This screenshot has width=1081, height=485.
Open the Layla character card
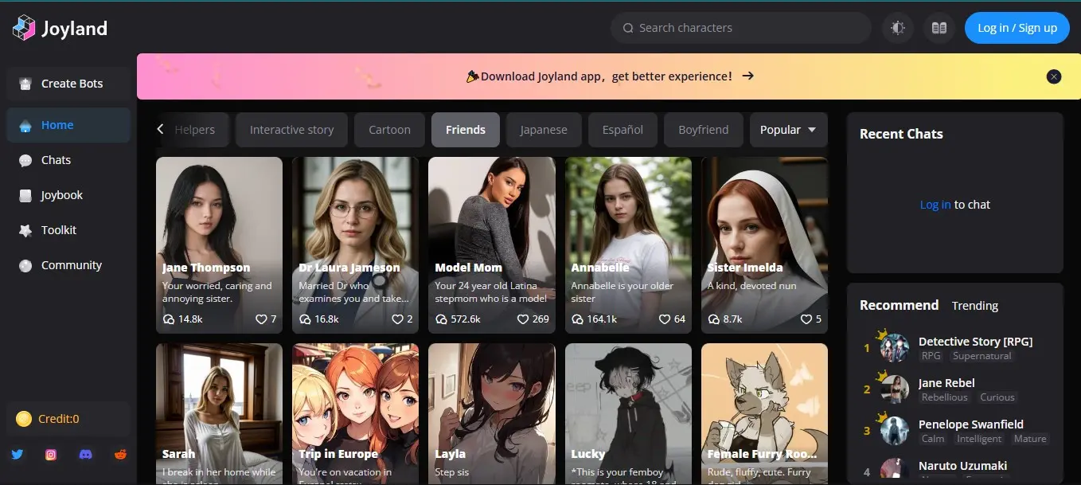pyautogui.click(x=492, y=413)
